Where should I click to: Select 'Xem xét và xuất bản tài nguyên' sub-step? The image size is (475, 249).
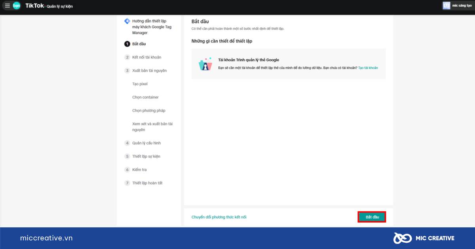[152, 127]
